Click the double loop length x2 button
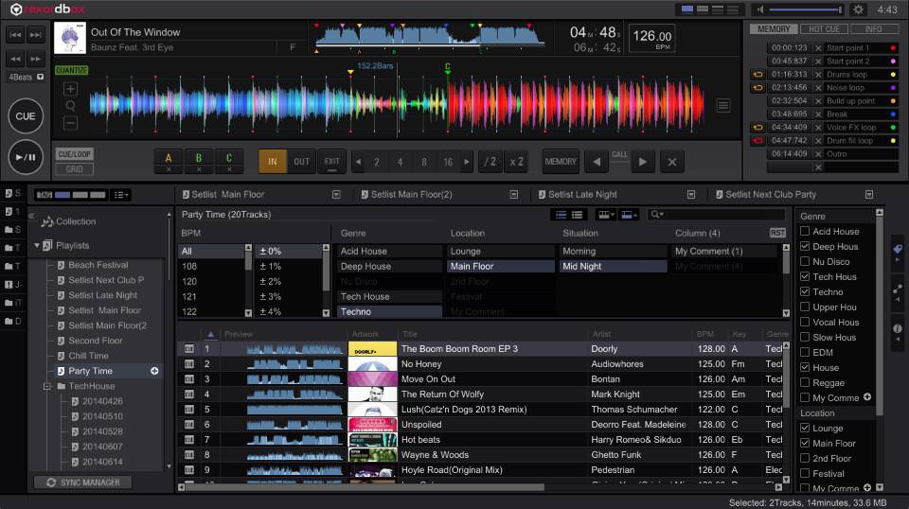This screenshot has width=909, height=509. tap(516, 162)
